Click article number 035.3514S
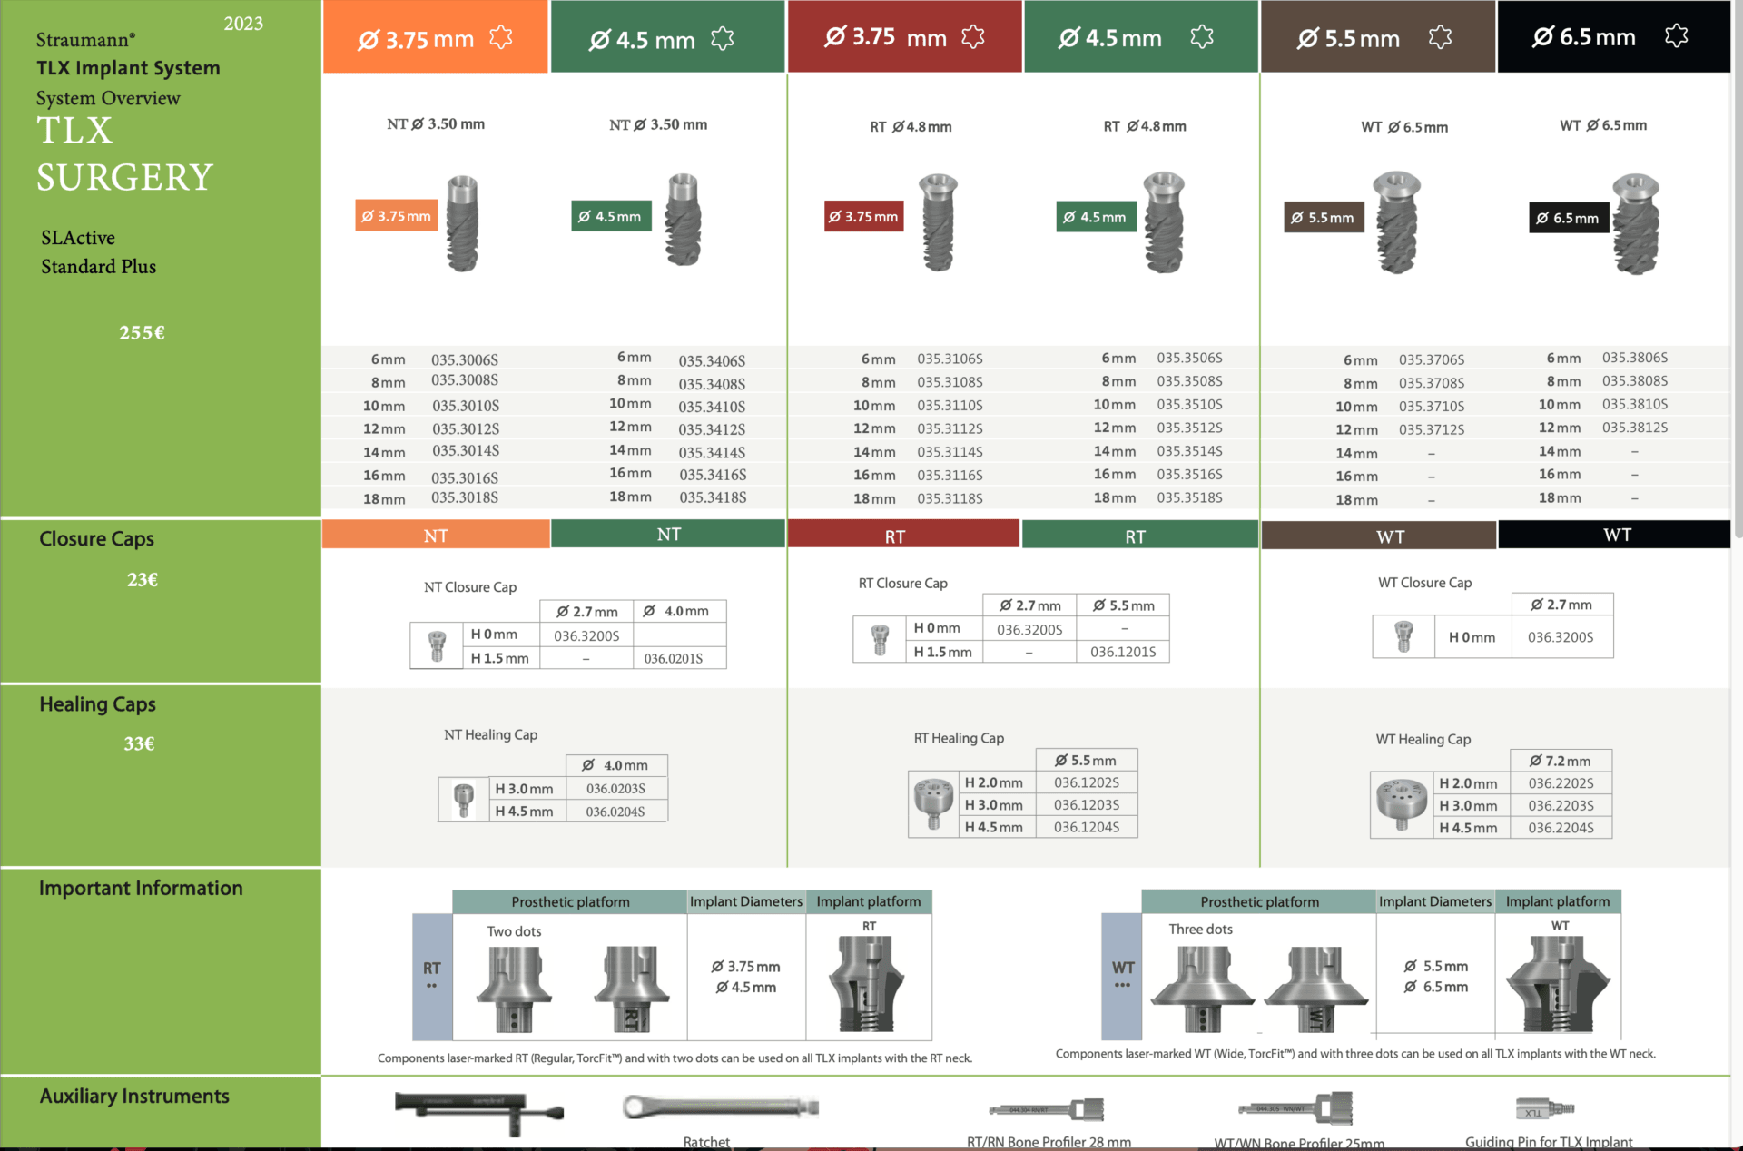 1189,450
